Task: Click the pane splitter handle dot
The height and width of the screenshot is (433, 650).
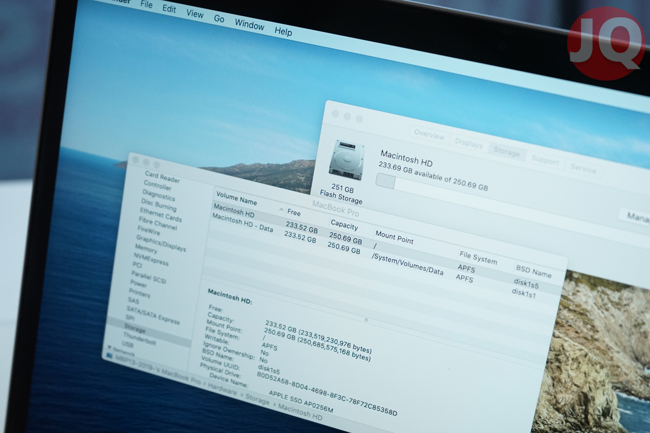Action: tap(366, 320)
